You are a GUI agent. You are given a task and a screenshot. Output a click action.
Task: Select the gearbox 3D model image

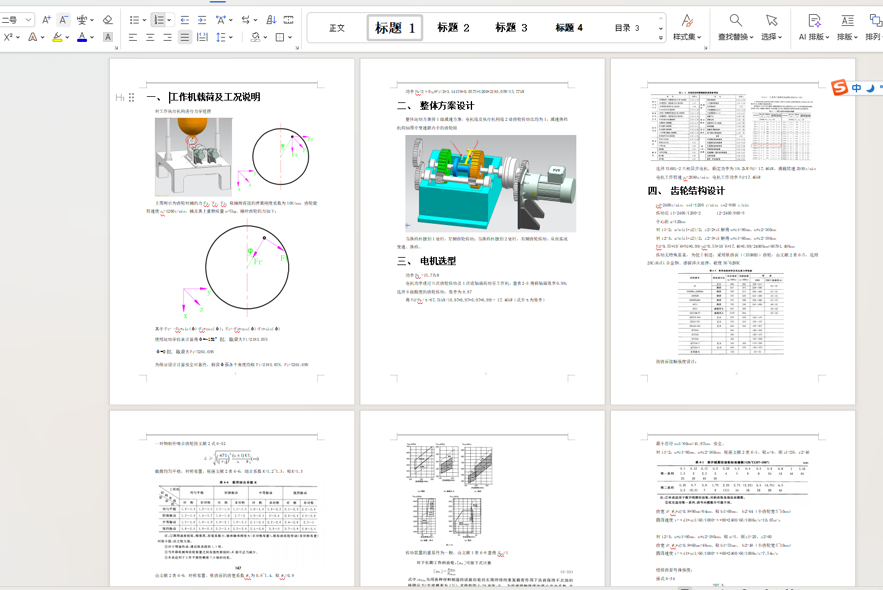pyautogui.click(x=491, y=183)
